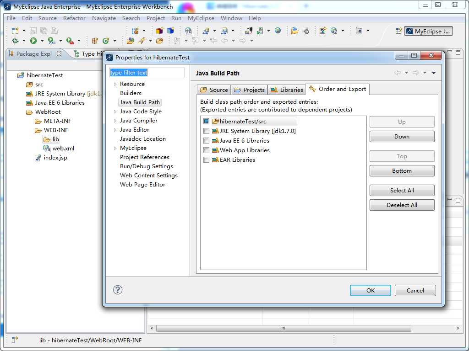This screenshot has width=469, height=351.
Task: Expand the Java Code Style node
Action: [115, 112]
